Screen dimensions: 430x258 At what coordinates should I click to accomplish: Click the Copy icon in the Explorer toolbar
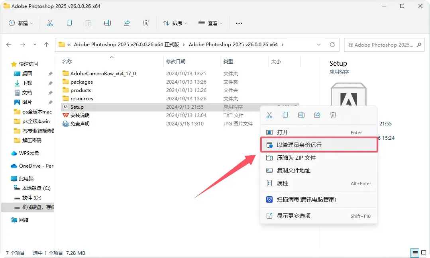[x=69, y=23]
